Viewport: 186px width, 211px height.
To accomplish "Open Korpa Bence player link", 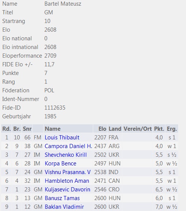I will tap(60, 164).
